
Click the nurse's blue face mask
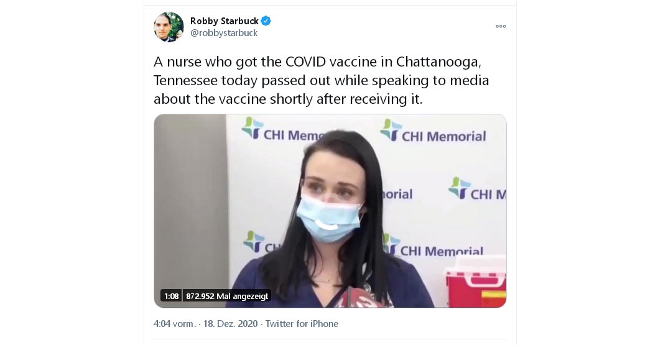coord(328,218)
